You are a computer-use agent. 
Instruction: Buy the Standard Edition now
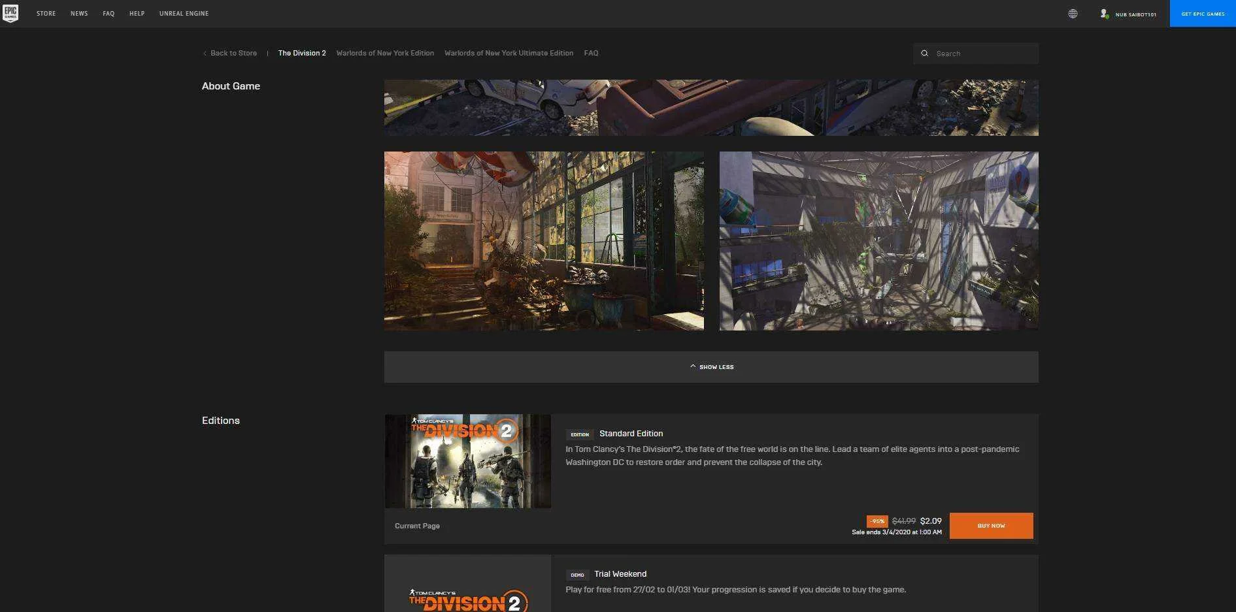pos(991,526)
